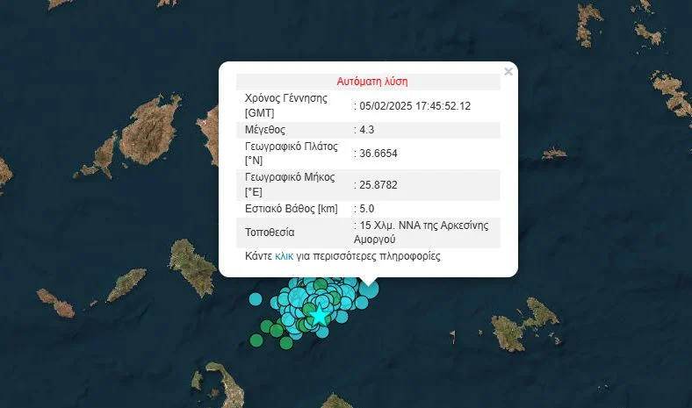Select cyan circle at right edge of cluster
The height and width of the screenshot is (408, 692).
[362, 303]
